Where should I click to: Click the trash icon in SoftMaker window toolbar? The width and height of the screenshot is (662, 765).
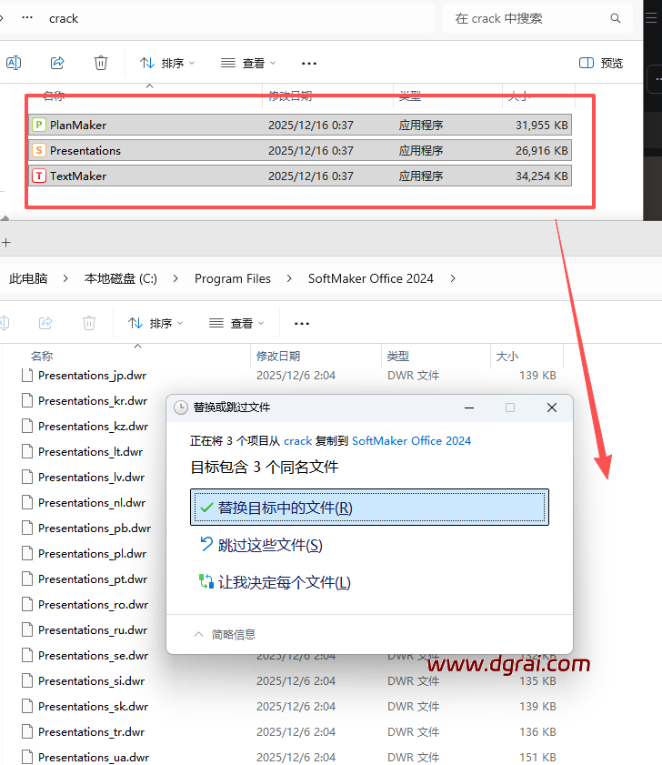pos(89,323)
